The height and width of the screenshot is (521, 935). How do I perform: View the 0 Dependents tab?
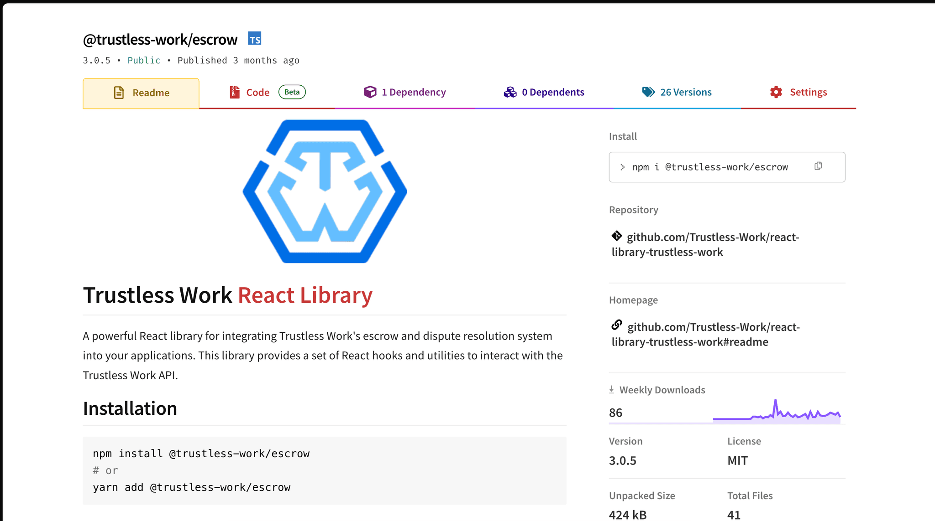[x=544, y=93]
